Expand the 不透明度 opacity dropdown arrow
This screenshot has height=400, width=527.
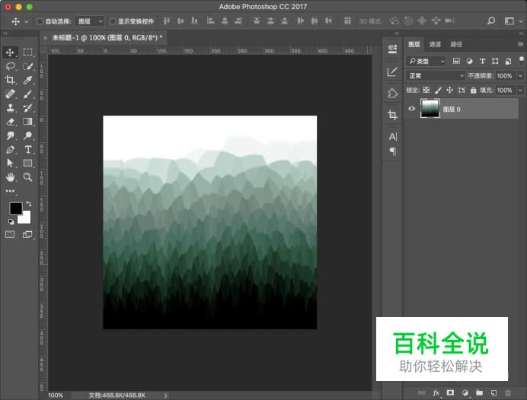[x=520, y=76]
